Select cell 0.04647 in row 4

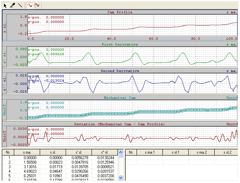[53, 171]
